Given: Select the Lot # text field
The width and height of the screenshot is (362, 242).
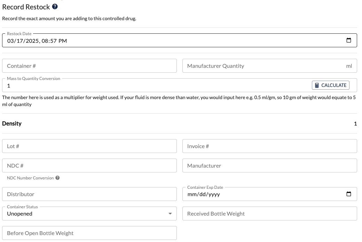Looking at the screenshot, I should pyautogui.click(x=89, y=146).
